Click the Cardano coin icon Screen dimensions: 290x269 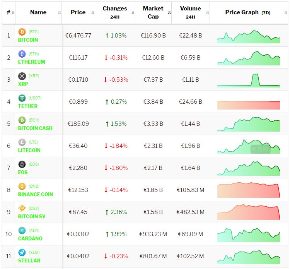[x=22, y=230]
